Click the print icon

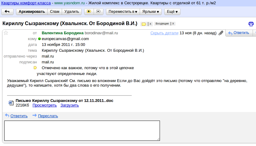click(x=251, y=24)
